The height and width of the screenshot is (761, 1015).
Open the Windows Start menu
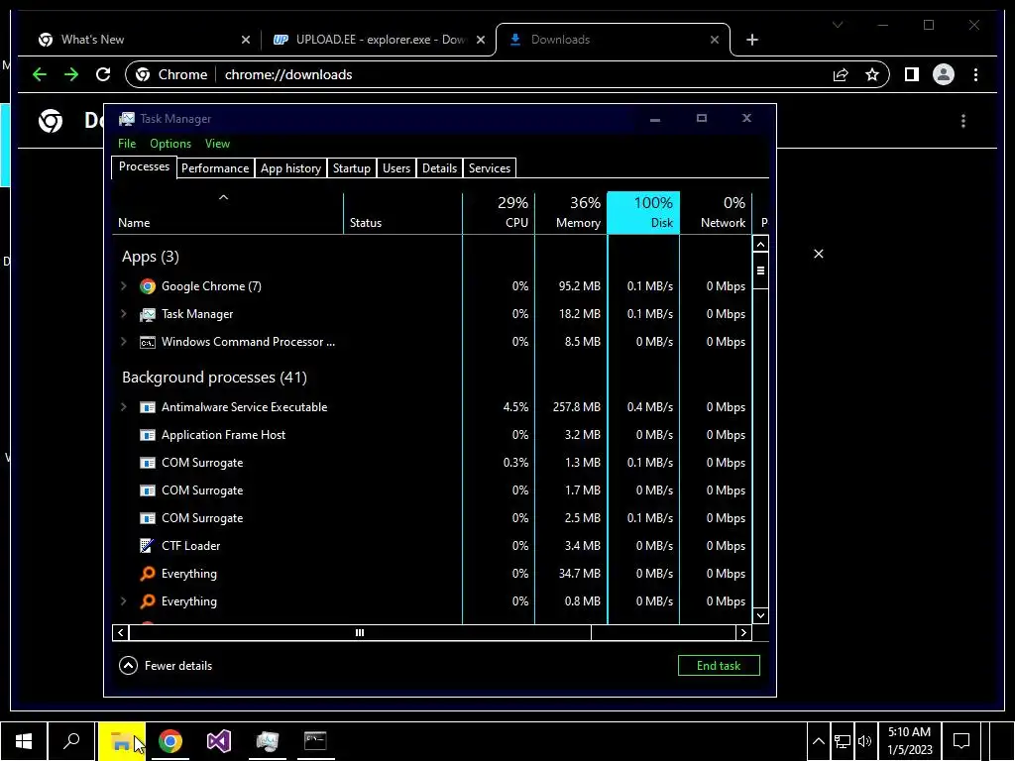(x=24, y=741)
